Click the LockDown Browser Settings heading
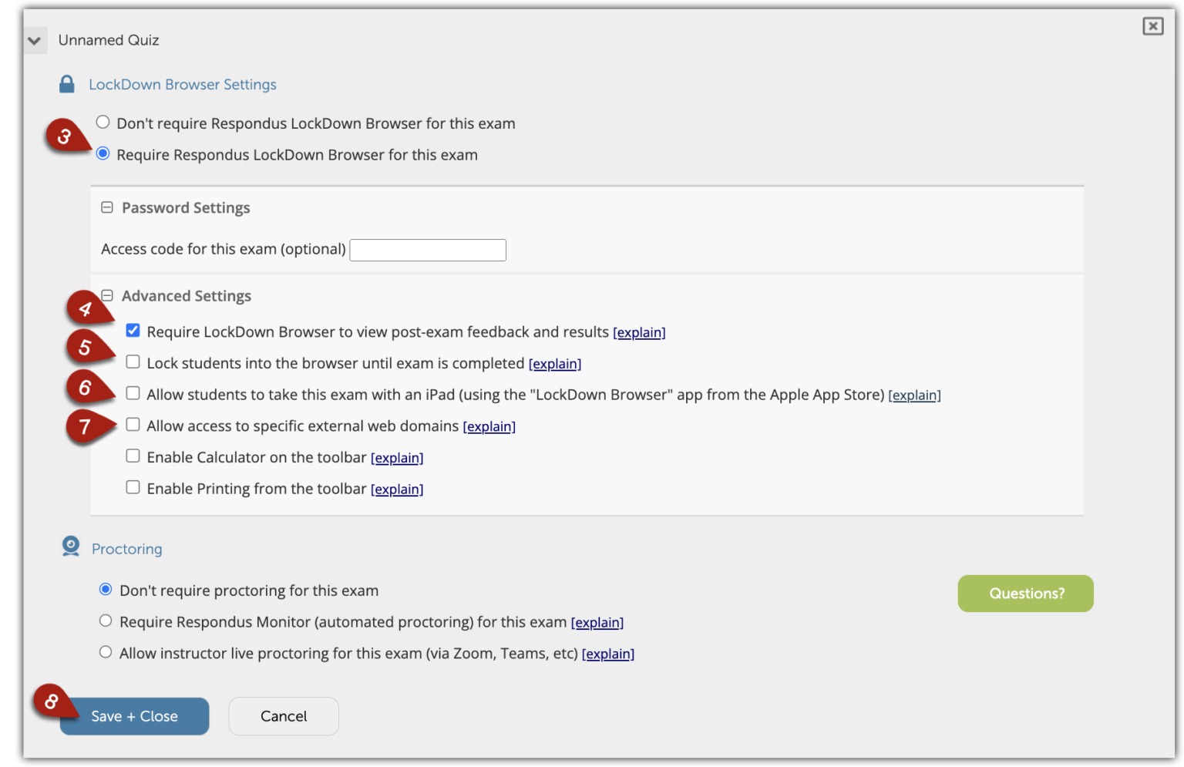 (183, 84)
